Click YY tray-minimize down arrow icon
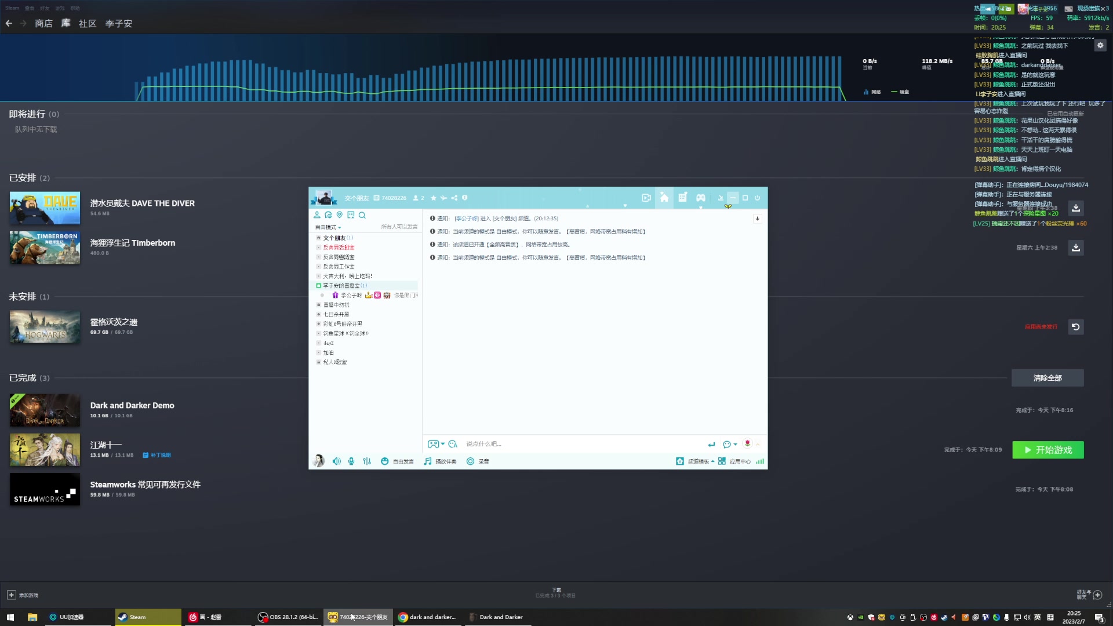This screenshot has height=626, width=1113. (x=721, y=198)
